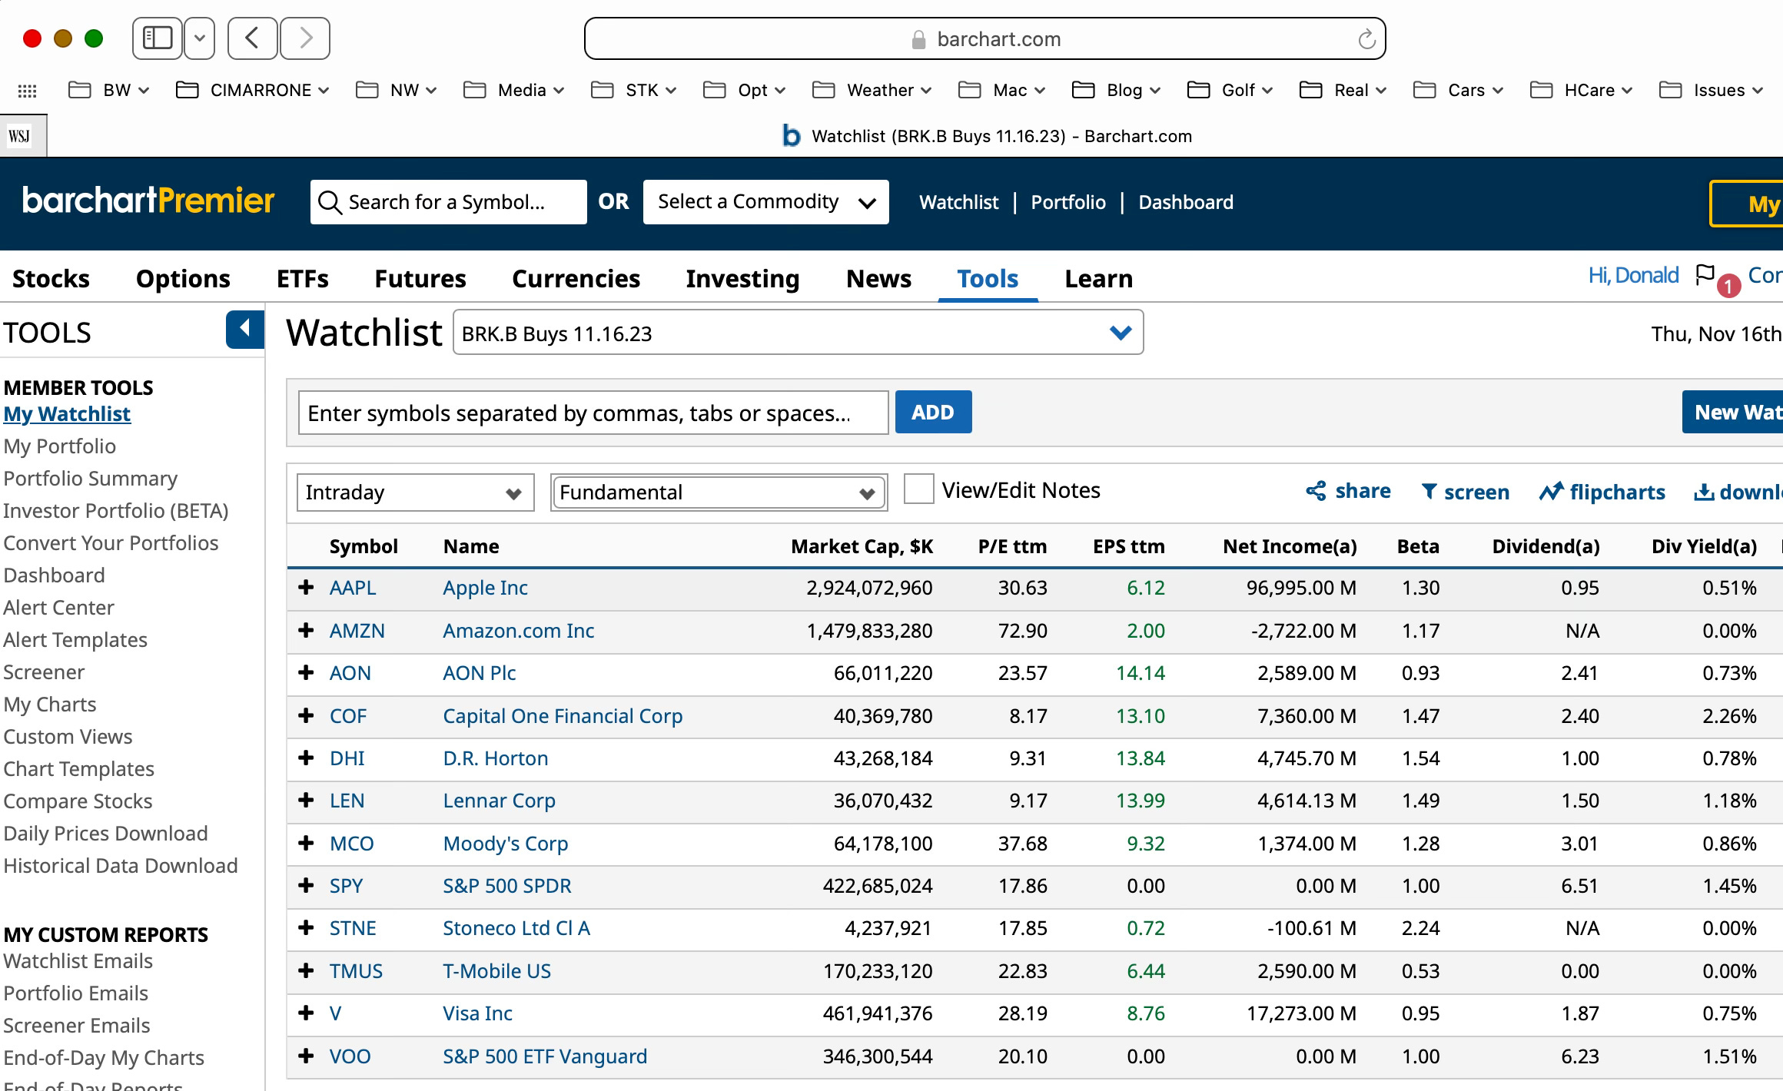This screenshot has width=1783, height=1091.
Task: Open the favorites grid icon
Action: 27,91
